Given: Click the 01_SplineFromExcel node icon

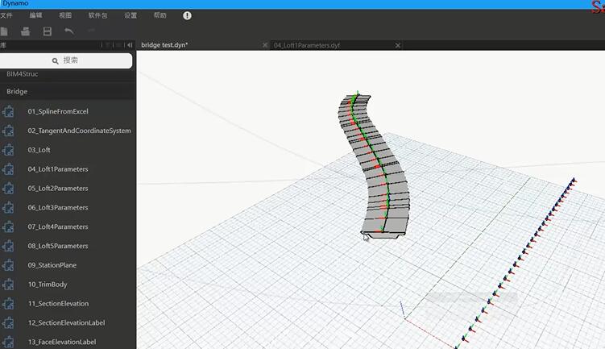Looking at the screenshot, I should 9,111.
